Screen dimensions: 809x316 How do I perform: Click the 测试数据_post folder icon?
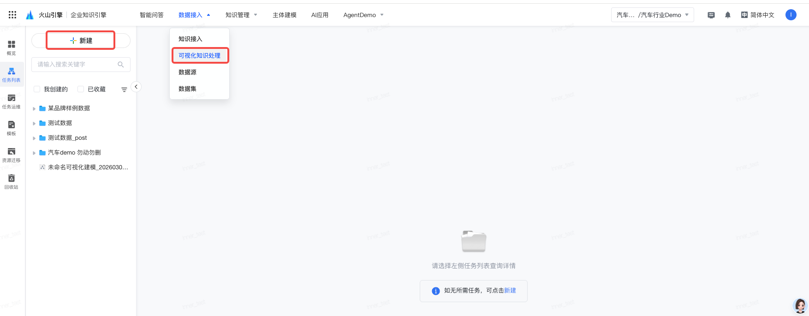[x=42, y=138]
